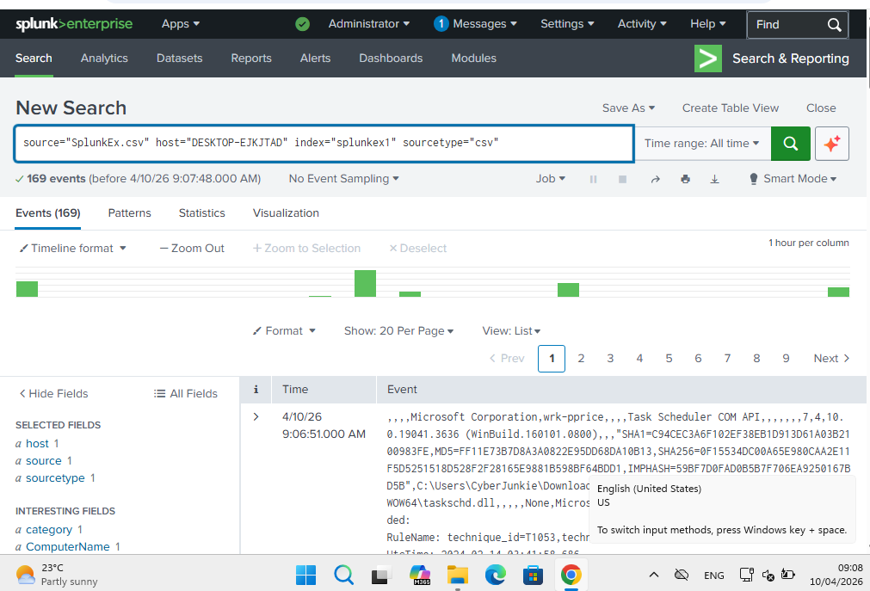Stop the search job
Screen dimensions: 870x591
point(622,179)
